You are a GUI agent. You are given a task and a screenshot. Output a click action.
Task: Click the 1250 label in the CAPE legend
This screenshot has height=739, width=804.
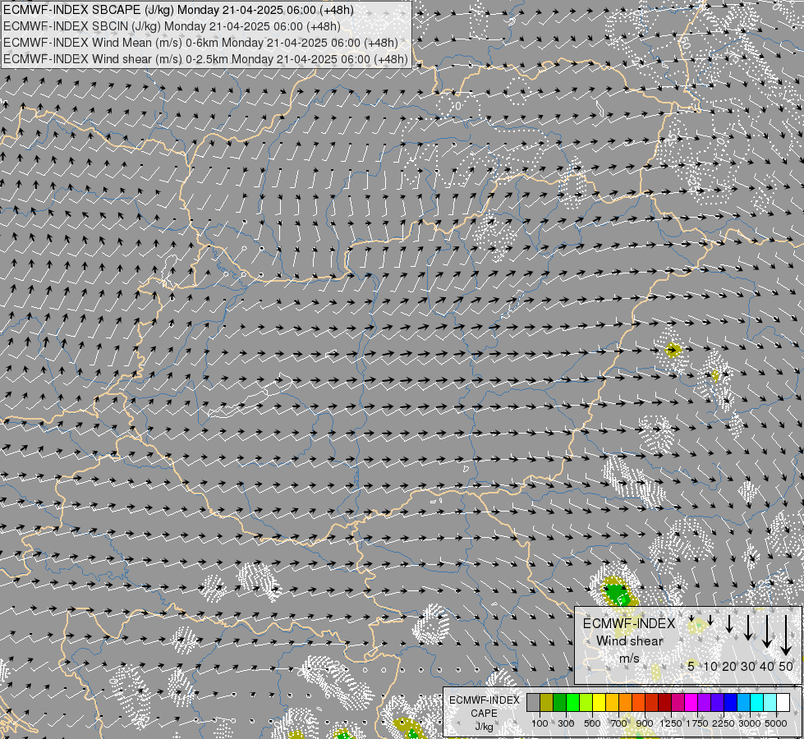point(671,723)
